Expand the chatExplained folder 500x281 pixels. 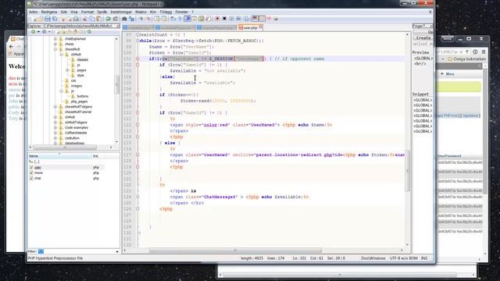tap(55, 39)
